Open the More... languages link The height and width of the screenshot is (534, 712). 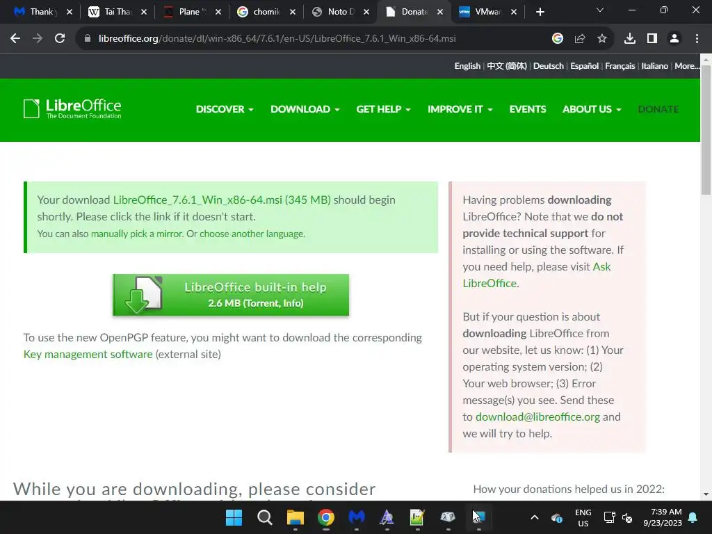coord(687,66)
